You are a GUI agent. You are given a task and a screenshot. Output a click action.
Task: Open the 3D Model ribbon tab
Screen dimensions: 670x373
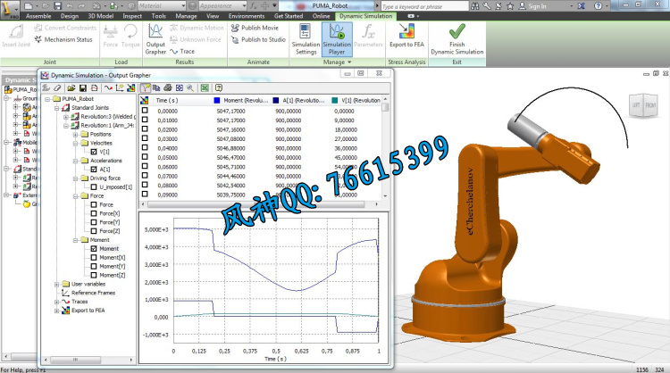(100, 16)
